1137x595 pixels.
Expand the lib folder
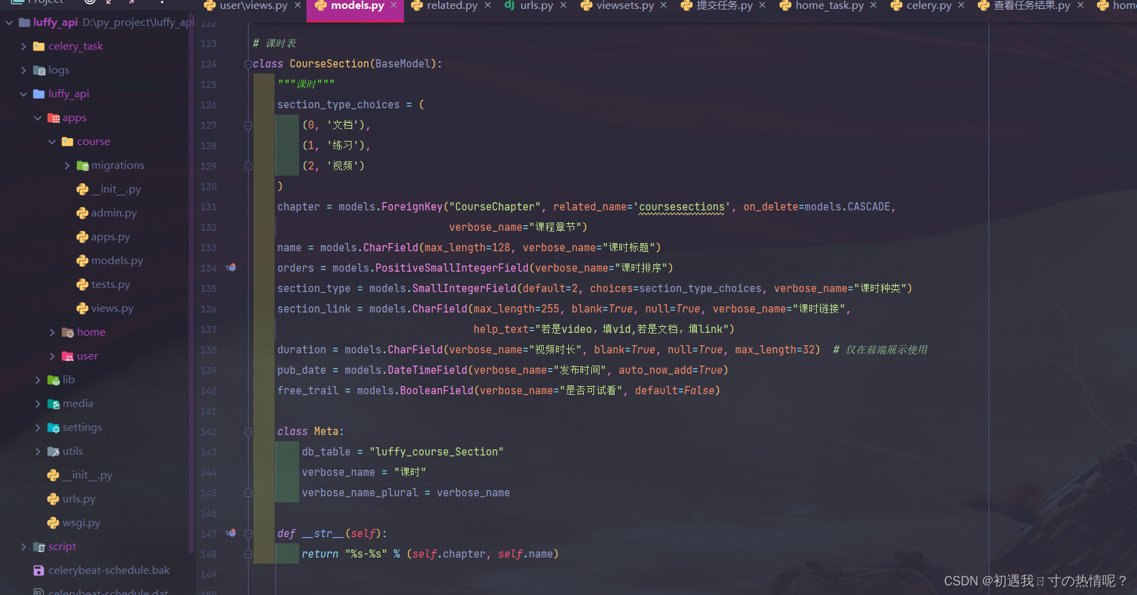pyautogui.click(x=37, y=380)
